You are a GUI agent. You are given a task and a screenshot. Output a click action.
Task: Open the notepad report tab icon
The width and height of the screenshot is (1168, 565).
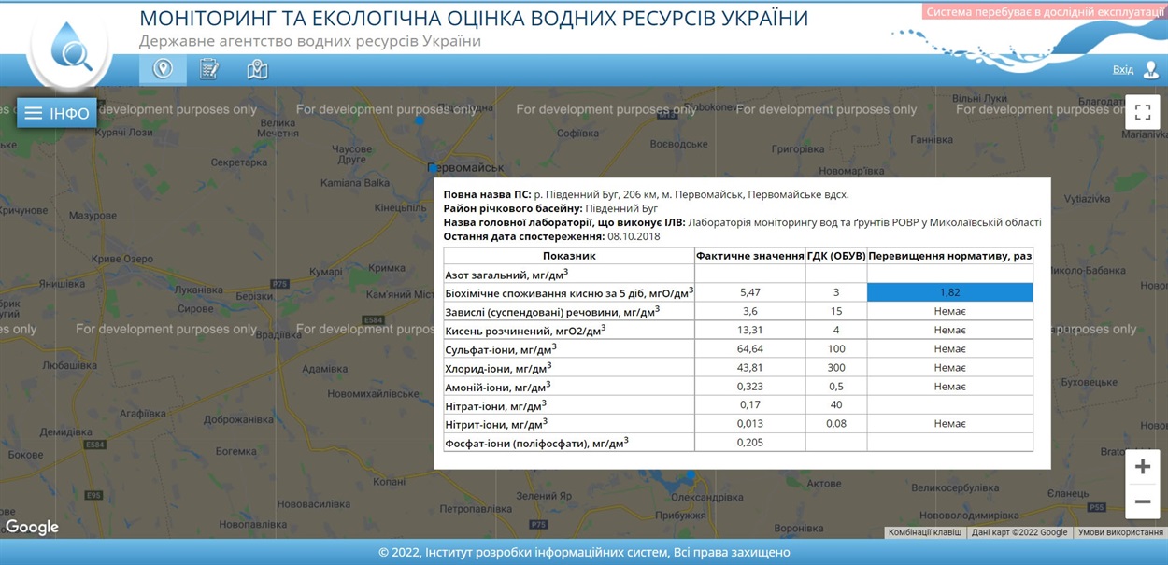[209, 69]
